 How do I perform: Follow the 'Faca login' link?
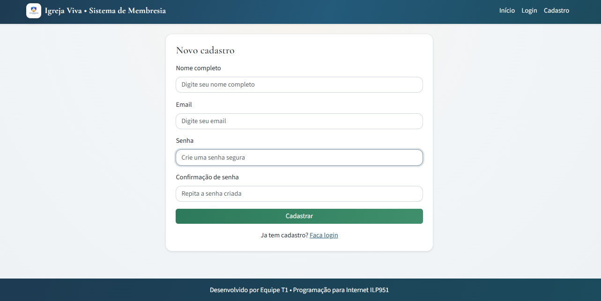[x=324, y=235]
